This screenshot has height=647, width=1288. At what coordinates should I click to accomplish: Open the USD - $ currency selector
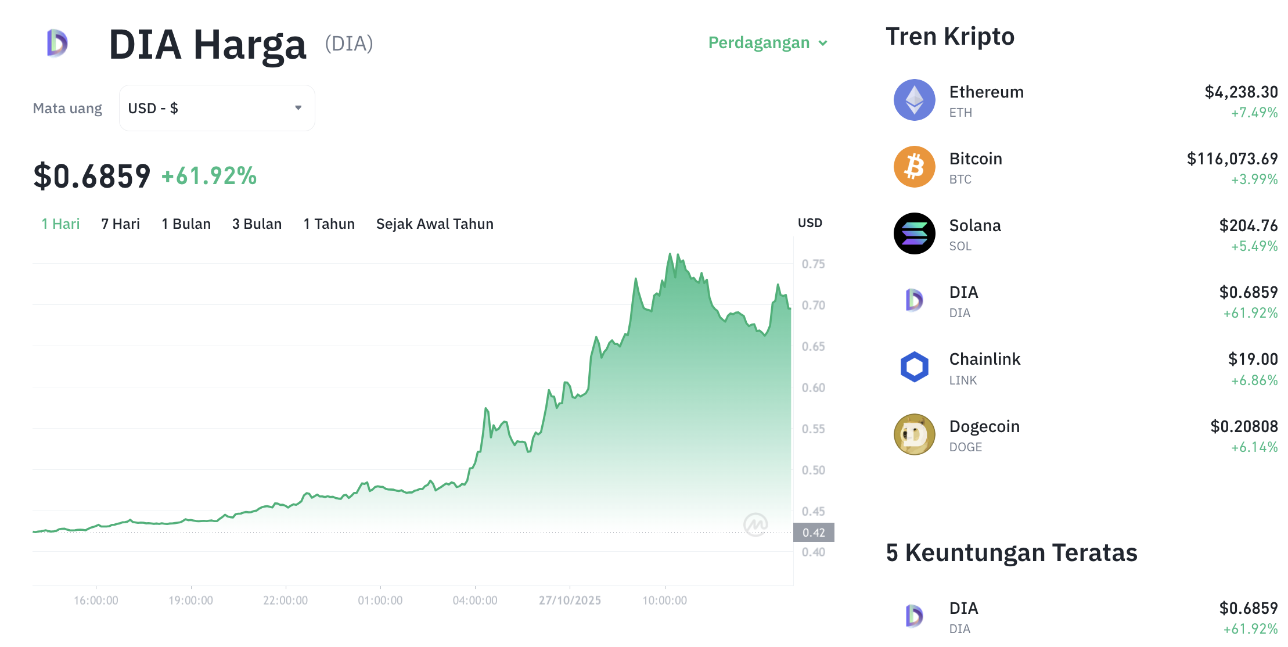217,108
